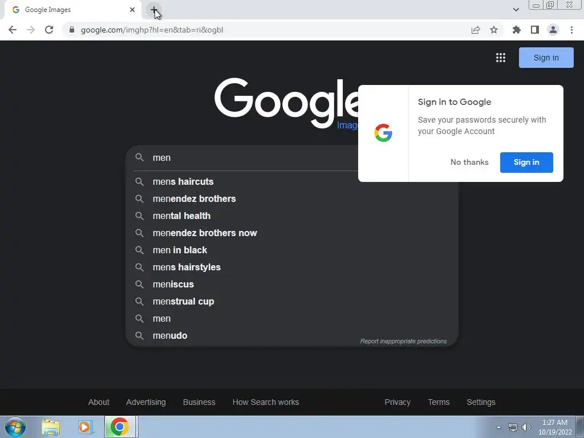This screenshot has width=584, height=438.
Task: Launch the media player from taskbar
Action: (x=85, y=427)
